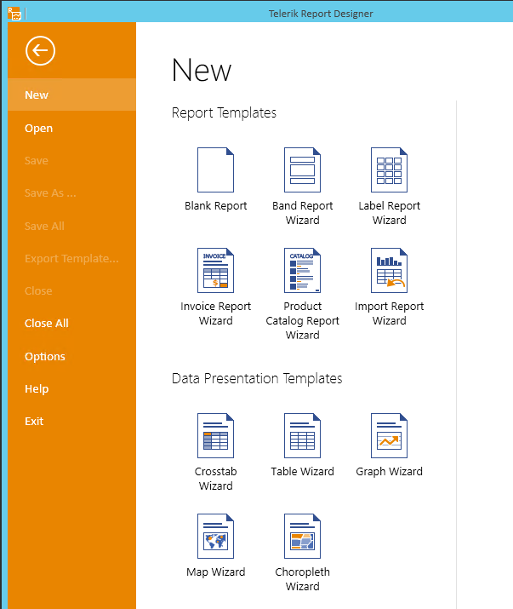Select New in the backstage menu
Screen dimensions: 513x609
click(37, 95)
